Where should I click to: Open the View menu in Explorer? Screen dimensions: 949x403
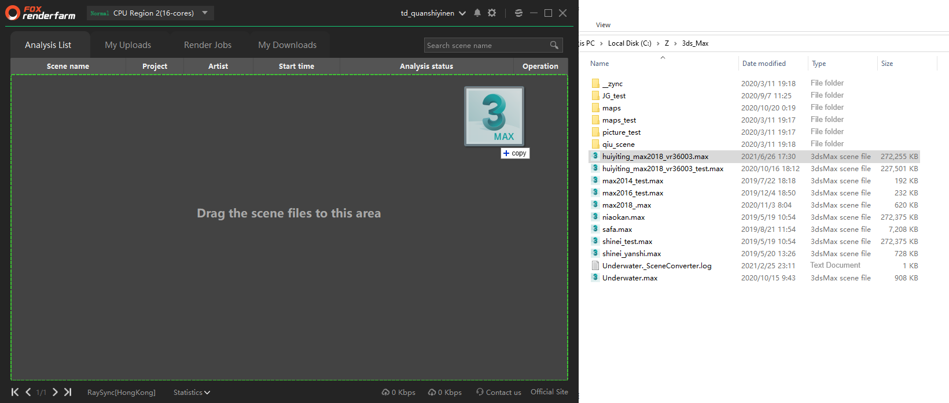(x=603, y=25)
